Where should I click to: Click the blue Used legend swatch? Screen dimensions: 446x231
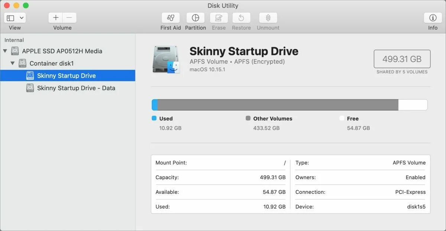154,118
